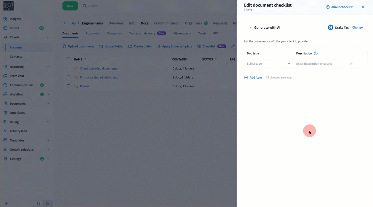Open the Select type dropdown

point(268,64)
